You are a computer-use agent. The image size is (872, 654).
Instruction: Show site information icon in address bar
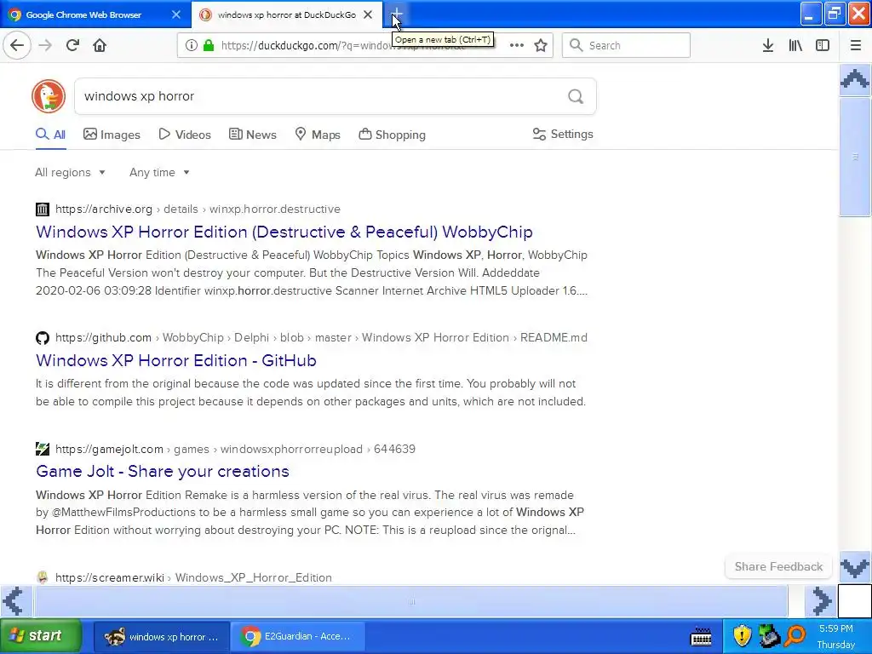point(192,46)
